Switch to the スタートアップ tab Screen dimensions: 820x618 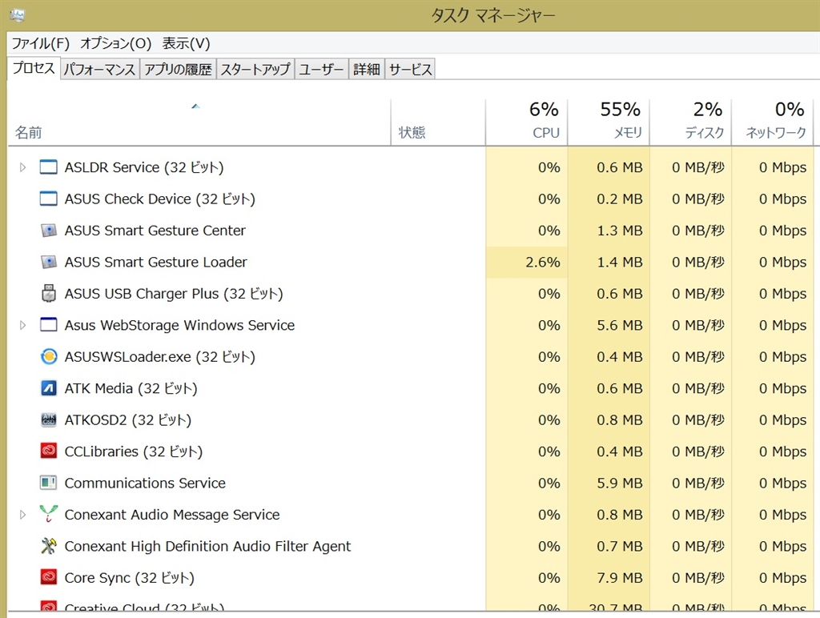(x=255, y=70)
